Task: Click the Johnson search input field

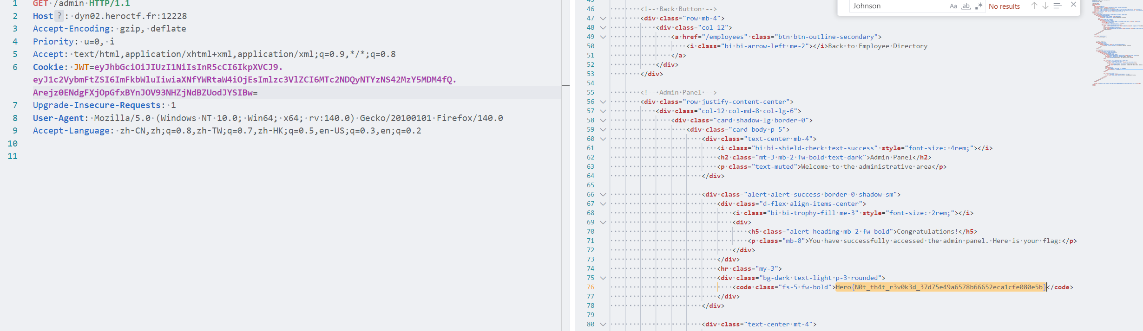Action: pyautogui.click(x=897, y=6)
